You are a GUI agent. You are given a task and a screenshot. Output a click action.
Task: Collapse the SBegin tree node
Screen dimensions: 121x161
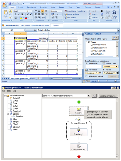[x=8, y=114]
